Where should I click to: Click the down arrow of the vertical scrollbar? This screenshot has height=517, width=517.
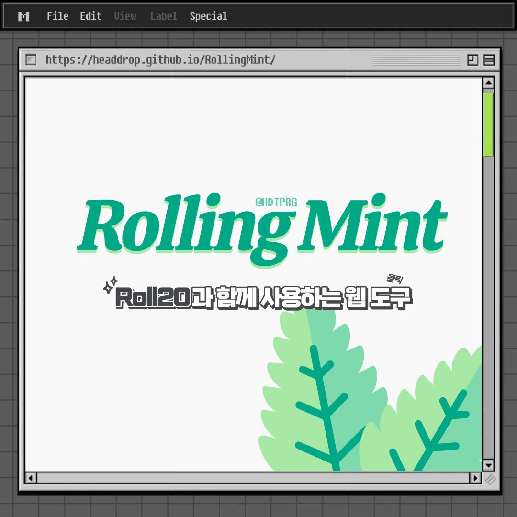click(x=489, y=465)
